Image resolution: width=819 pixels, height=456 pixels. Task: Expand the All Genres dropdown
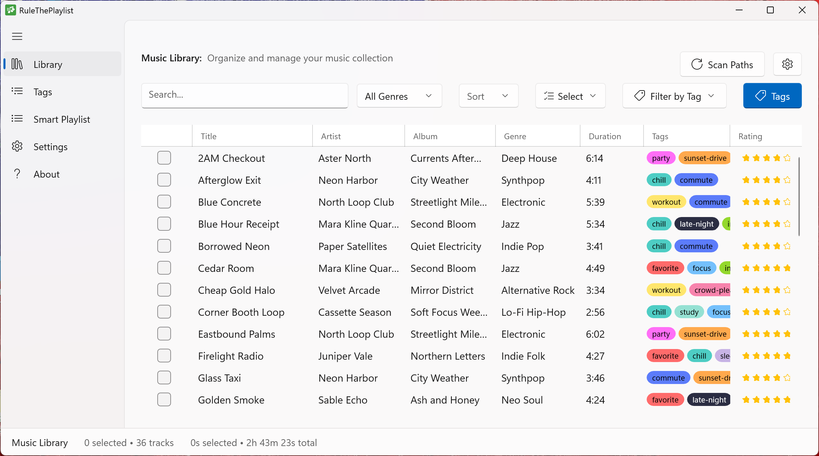[x=399, y=96]
